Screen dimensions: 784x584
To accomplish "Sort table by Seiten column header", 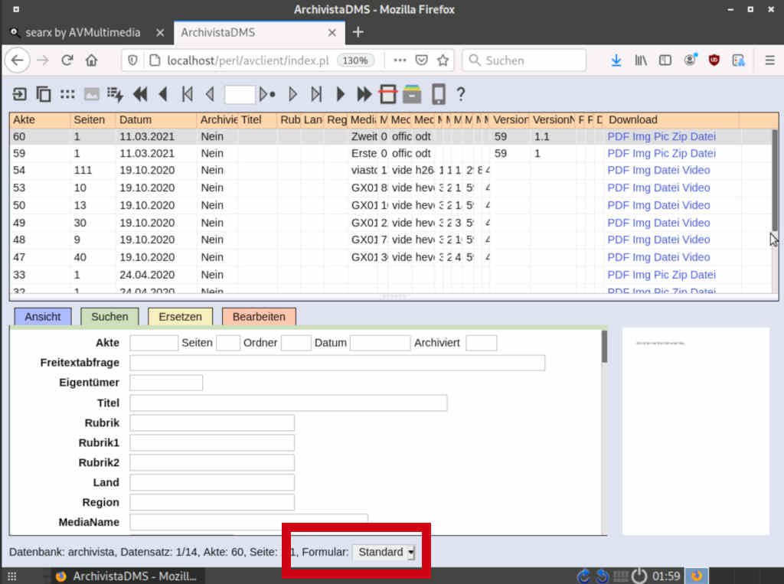I will [92, 120].
